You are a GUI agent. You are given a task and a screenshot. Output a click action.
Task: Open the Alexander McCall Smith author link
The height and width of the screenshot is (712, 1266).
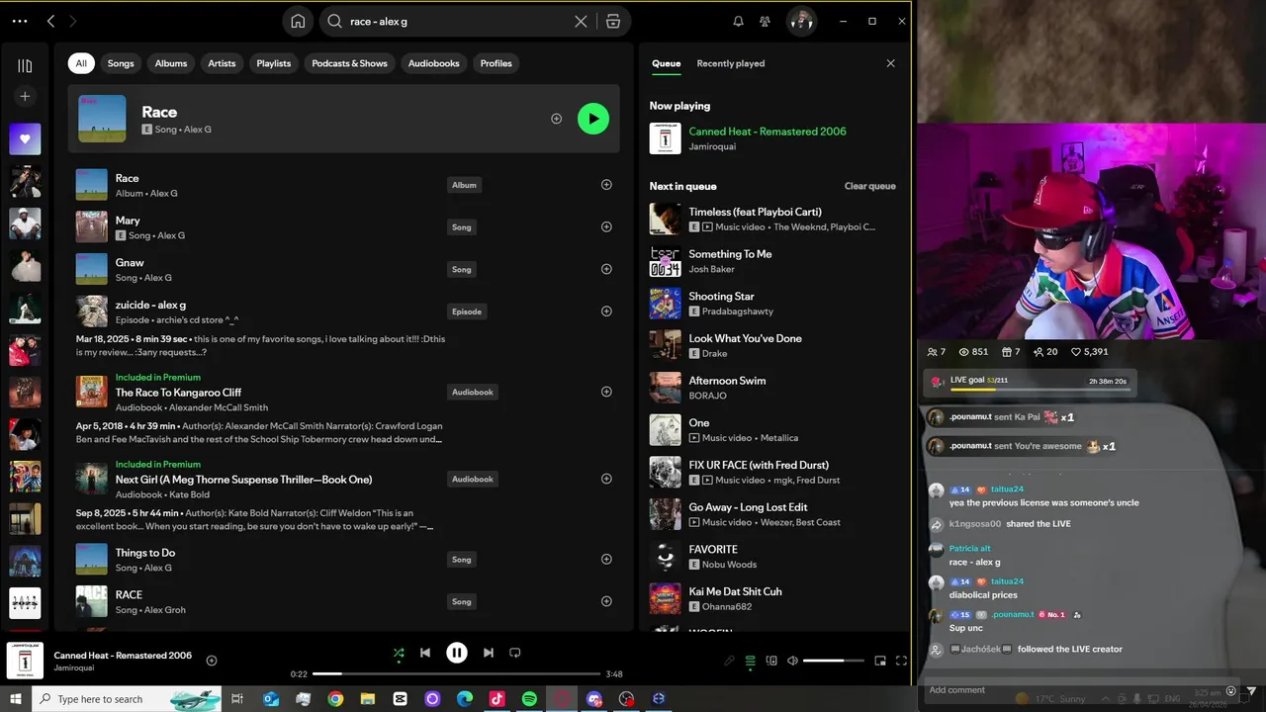coord(219,407)
